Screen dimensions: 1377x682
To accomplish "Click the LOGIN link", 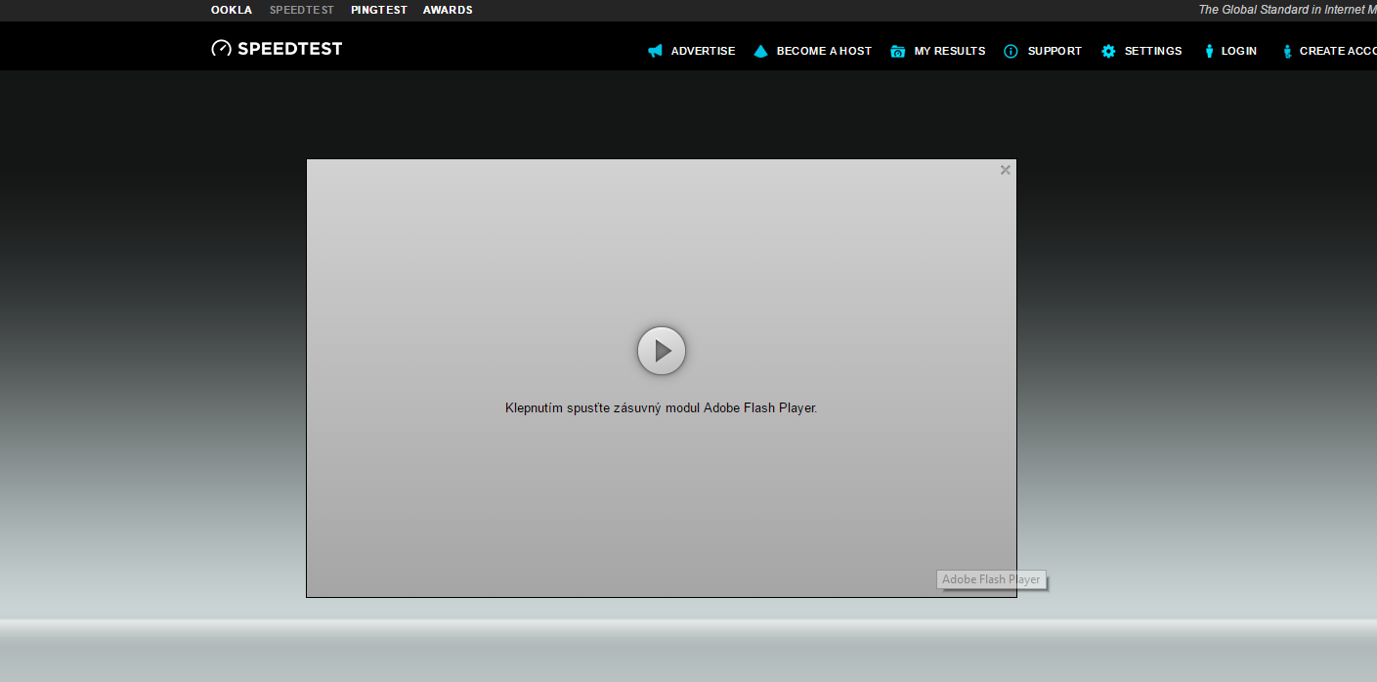I will click(x=1239, y=51).
